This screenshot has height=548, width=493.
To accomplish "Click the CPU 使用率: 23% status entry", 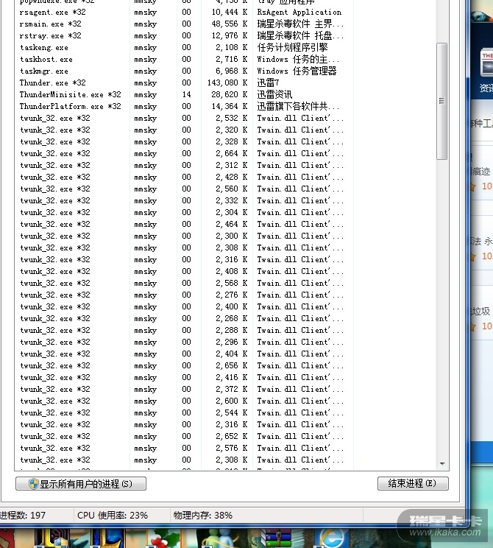I will [x=113, y=515].
